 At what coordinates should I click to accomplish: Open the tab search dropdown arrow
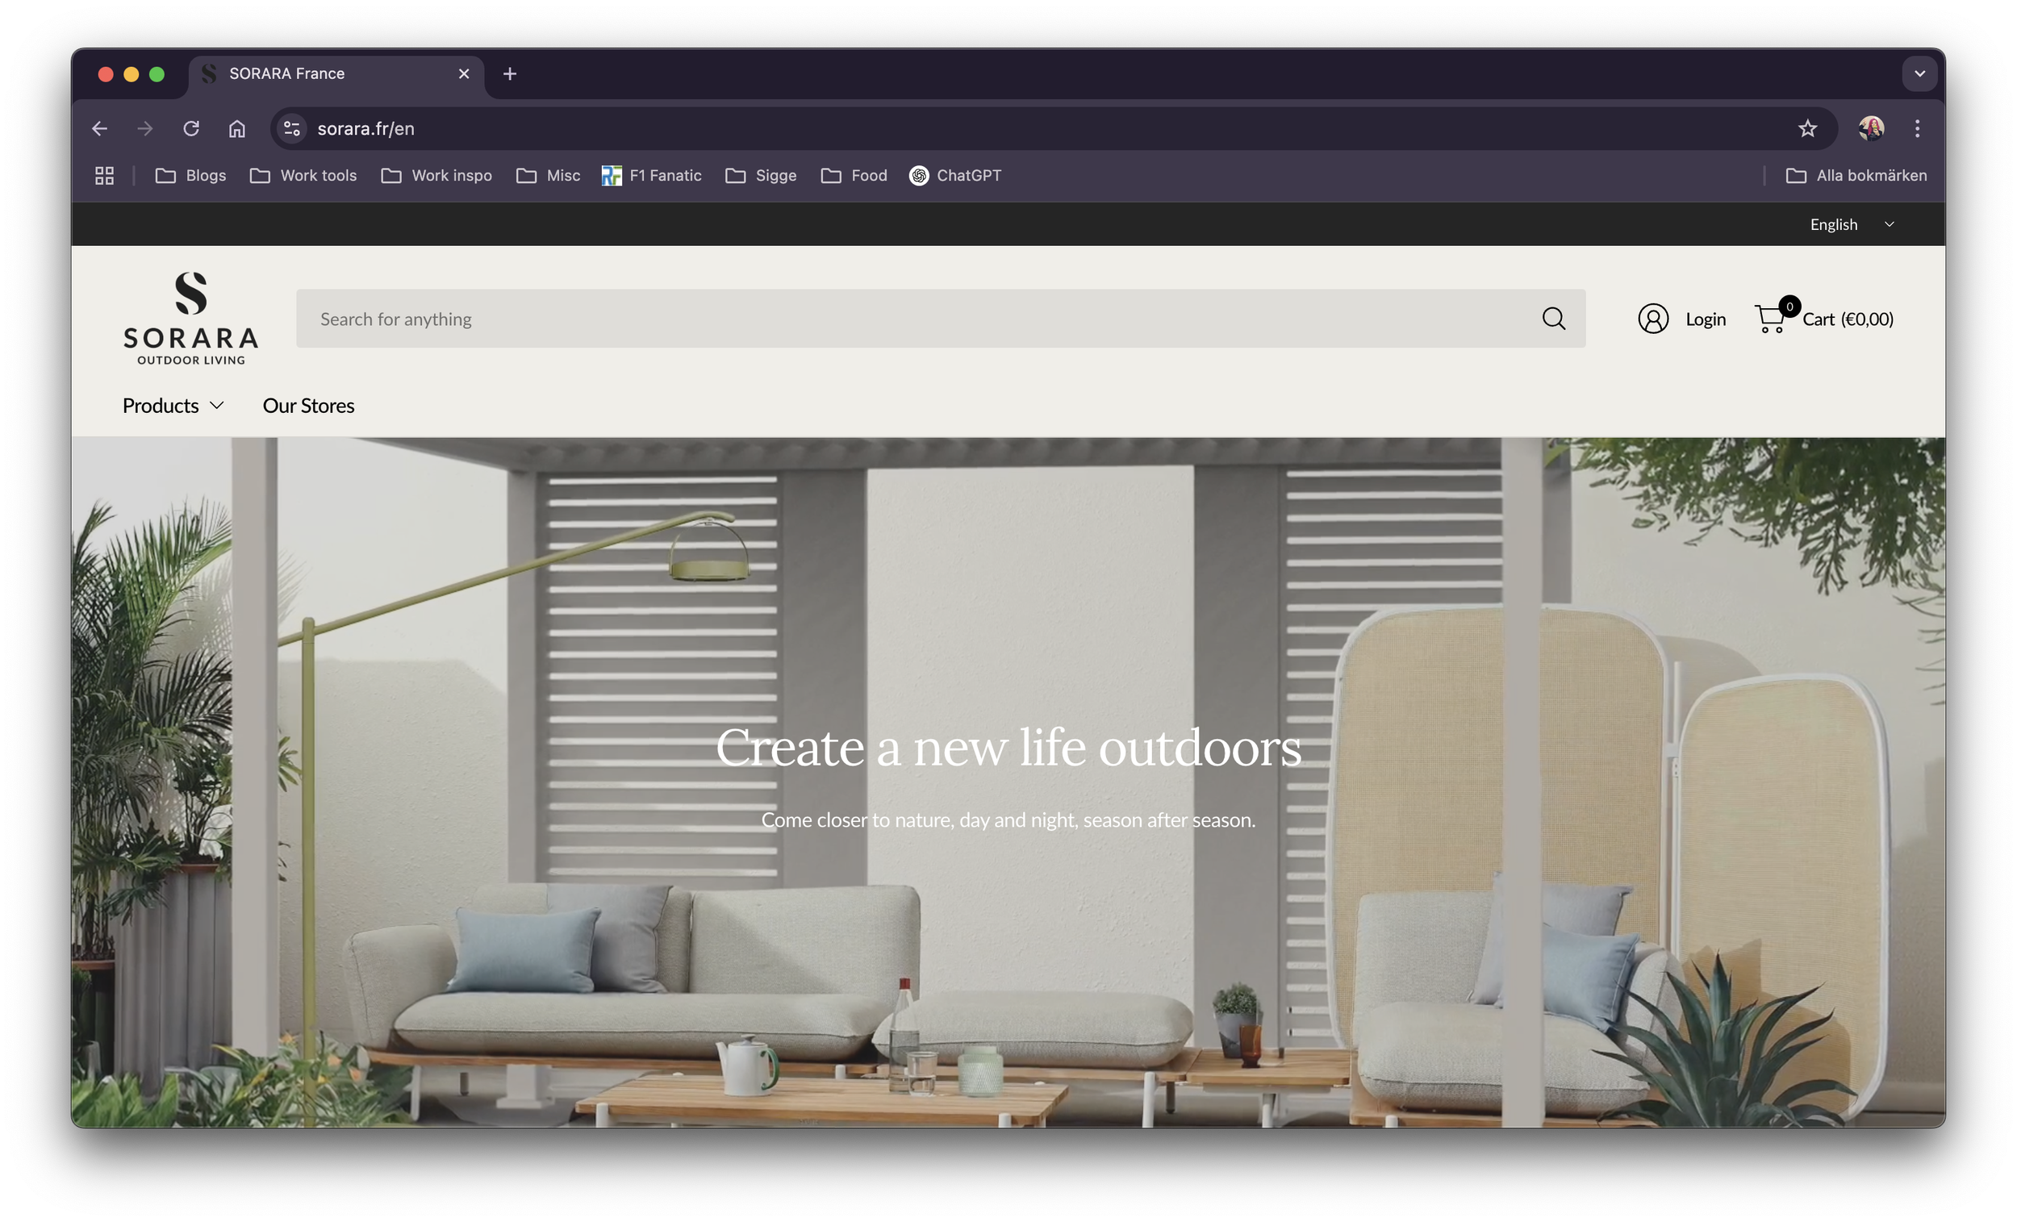(x=1919, y=73)
